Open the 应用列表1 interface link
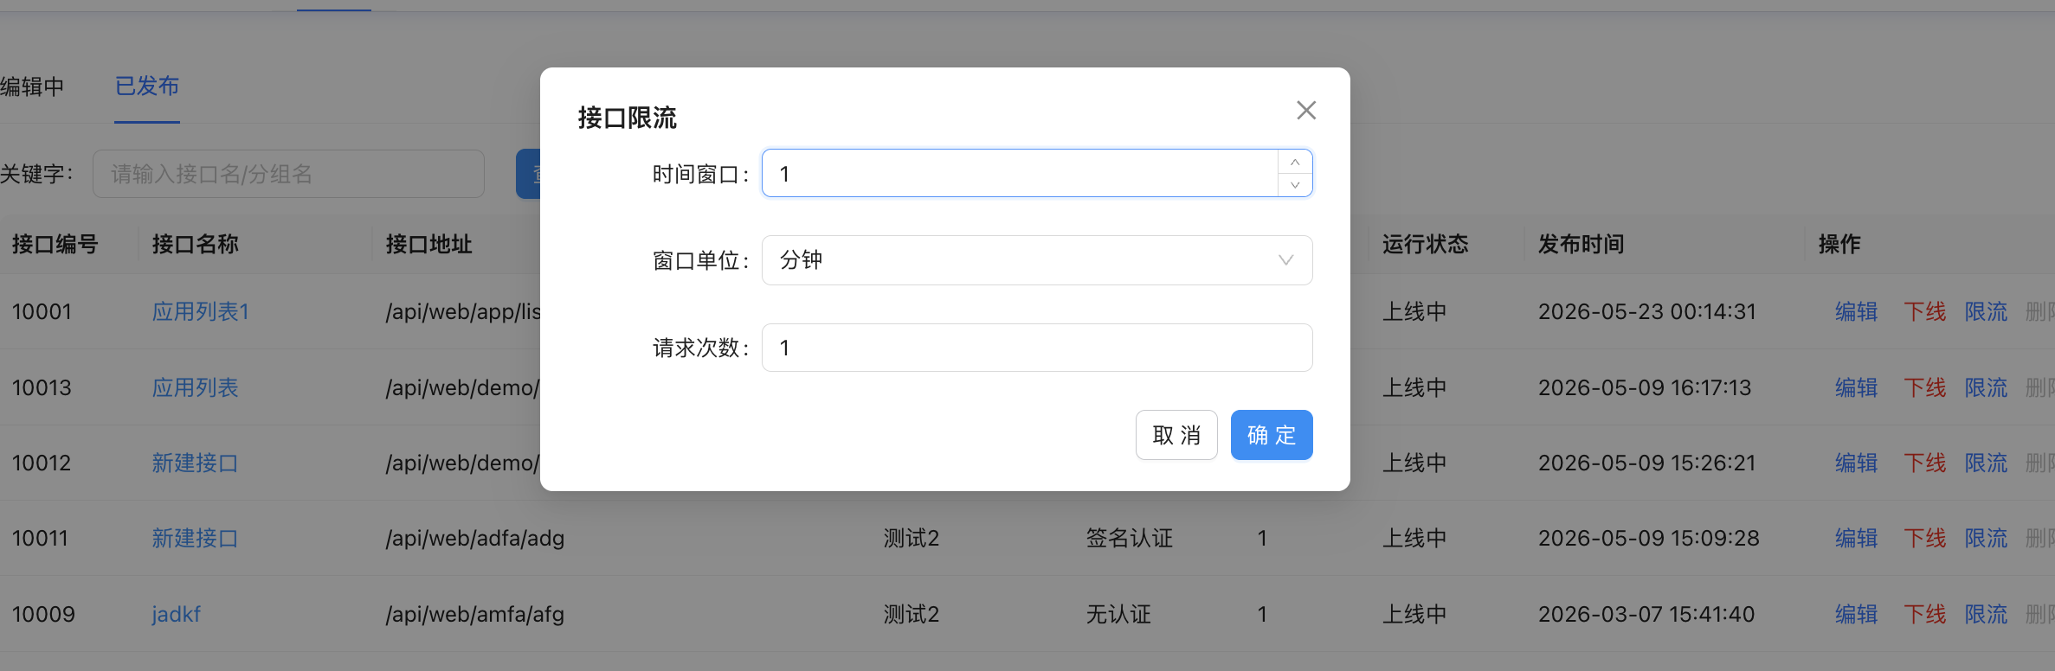 click(x=201, y=311)
